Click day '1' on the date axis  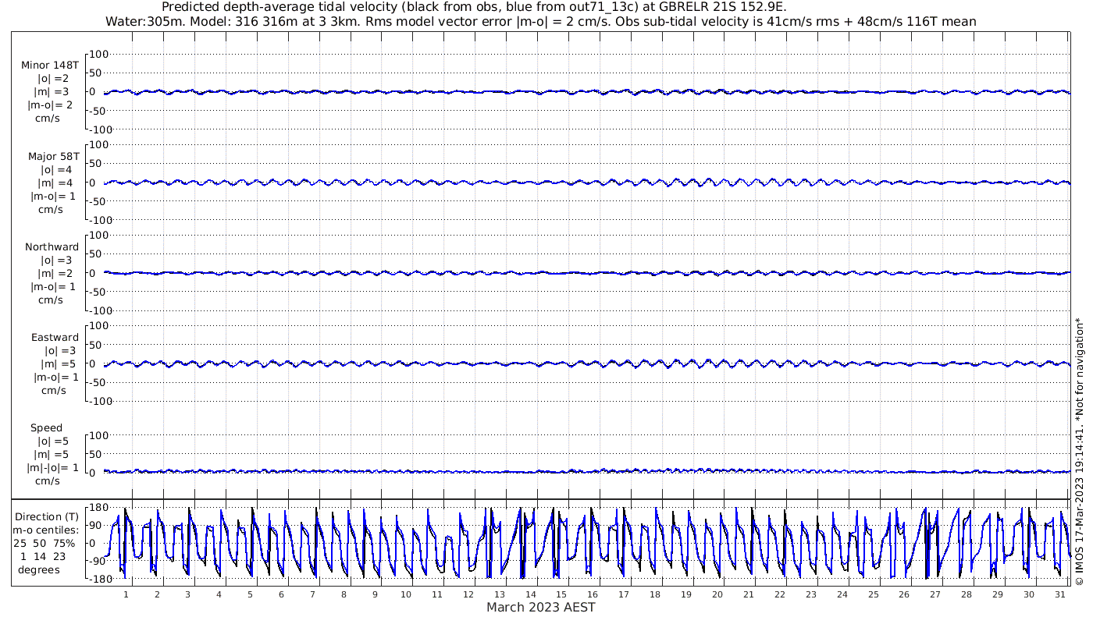(126, 594)
